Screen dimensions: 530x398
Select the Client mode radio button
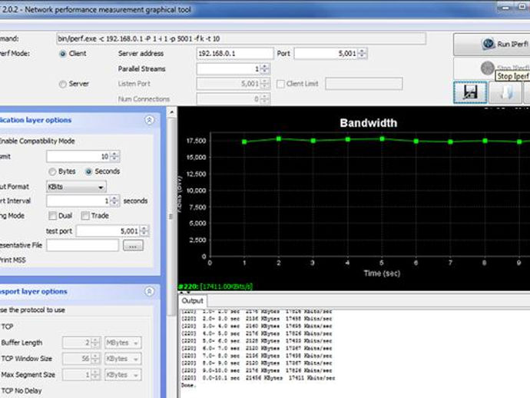pyautogui.click(x=63, y=54)
